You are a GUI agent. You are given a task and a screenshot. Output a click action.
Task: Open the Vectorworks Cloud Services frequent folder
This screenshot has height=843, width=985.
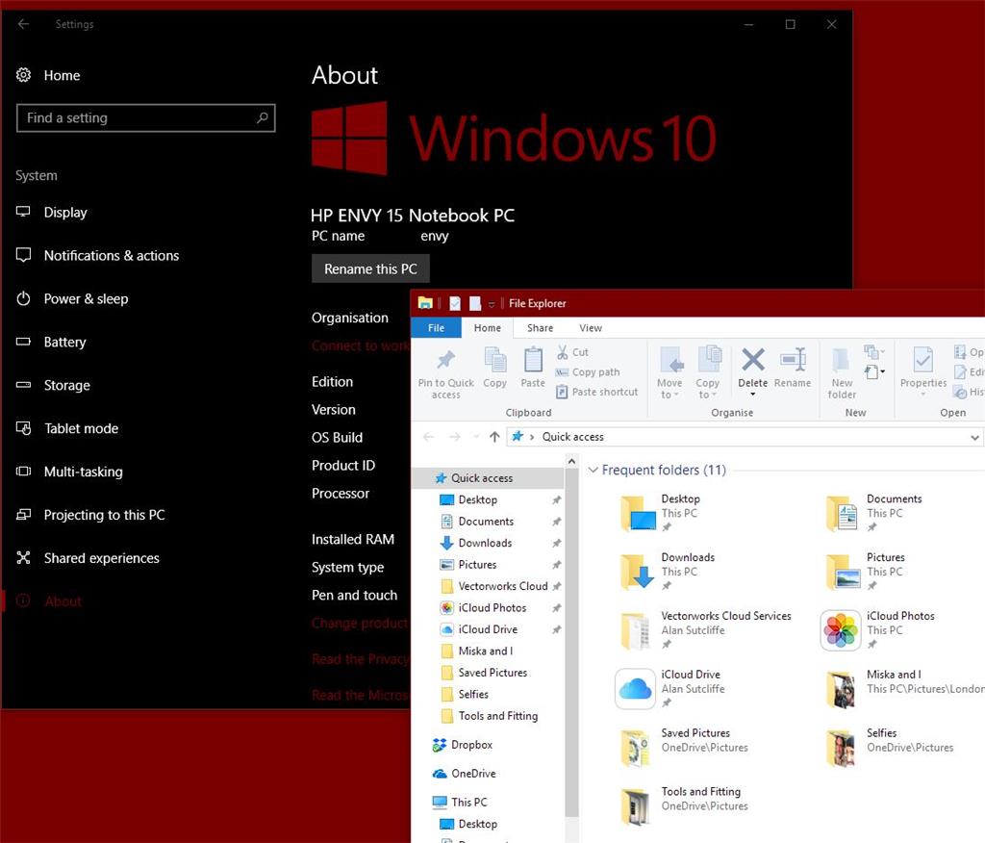click(x=703, y=630)
